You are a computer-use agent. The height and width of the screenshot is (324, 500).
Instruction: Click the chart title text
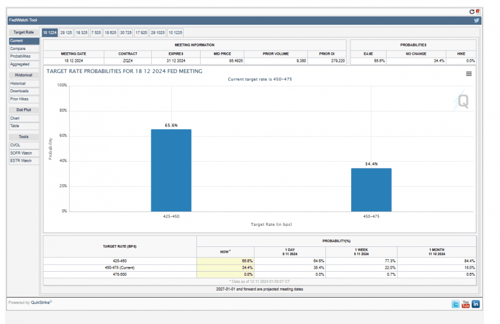pos(124,71)
